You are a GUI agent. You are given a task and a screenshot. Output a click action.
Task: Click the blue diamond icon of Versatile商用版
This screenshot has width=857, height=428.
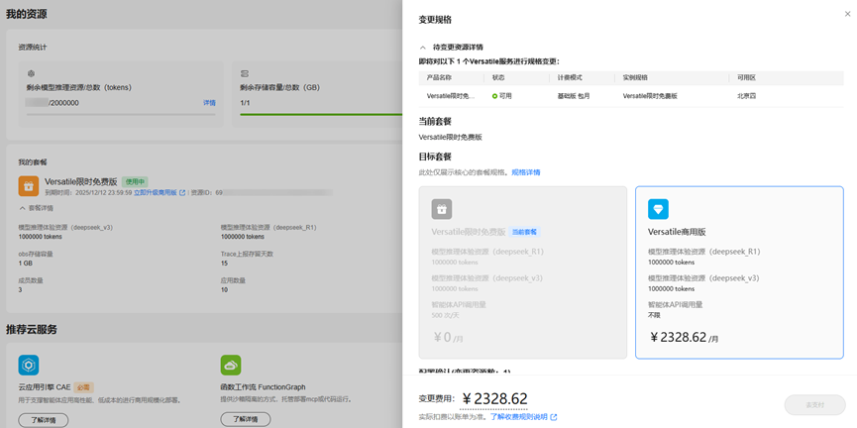click(x=658, y=209)
